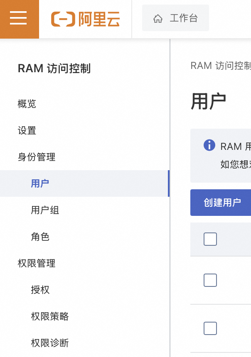This screenshot has width=251, height=357.
Task: Check the first user row checkbox
Action: click(x=210, y=280)
